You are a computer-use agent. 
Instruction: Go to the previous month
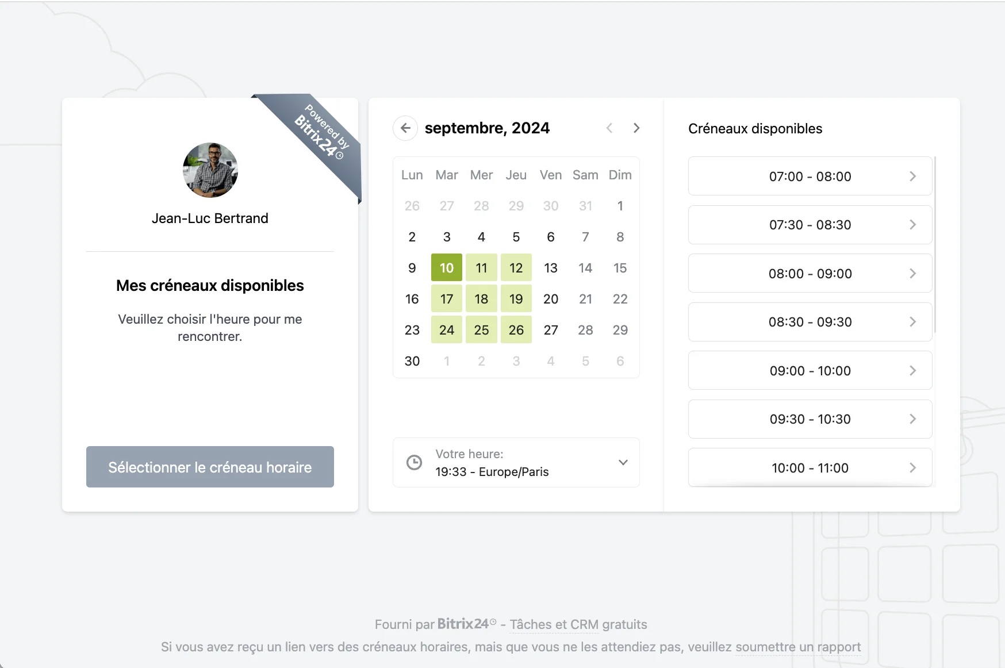pos(609,128)
